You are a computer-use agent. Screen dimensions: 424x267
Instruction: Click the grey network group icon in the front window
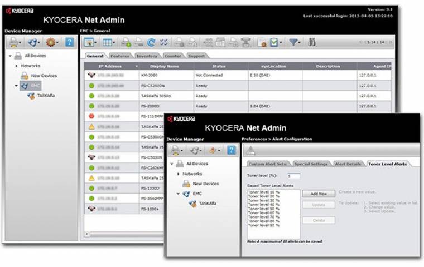194,150
